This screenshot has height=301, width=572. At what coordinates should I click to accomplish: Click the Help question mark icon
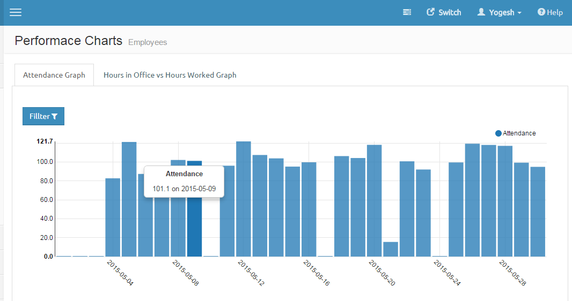pyautogui.click(x=541, y=12)
